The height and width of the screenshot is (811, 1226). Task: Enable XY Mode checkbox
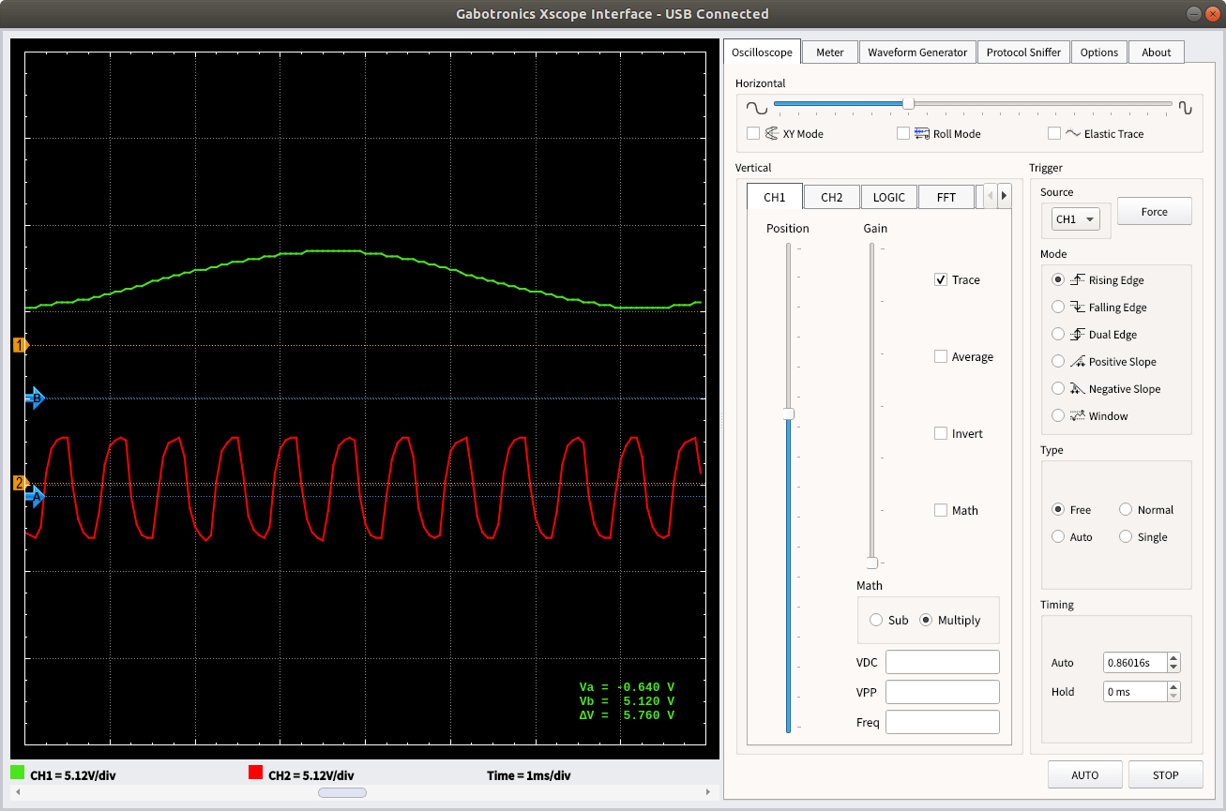pos(753,133)
